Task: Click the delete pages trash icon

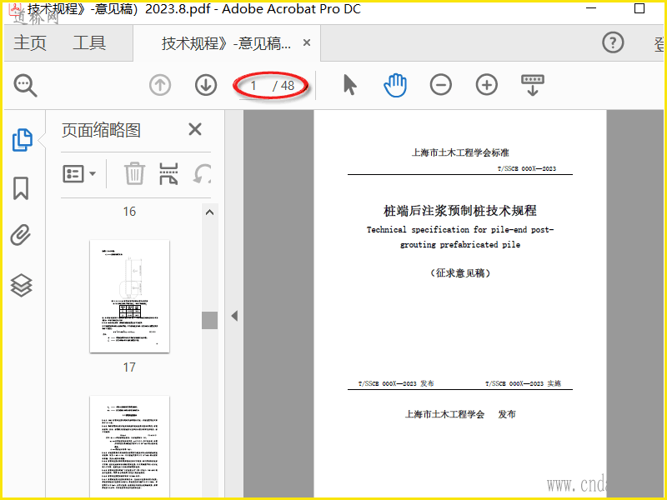Action: coord(134,173)
